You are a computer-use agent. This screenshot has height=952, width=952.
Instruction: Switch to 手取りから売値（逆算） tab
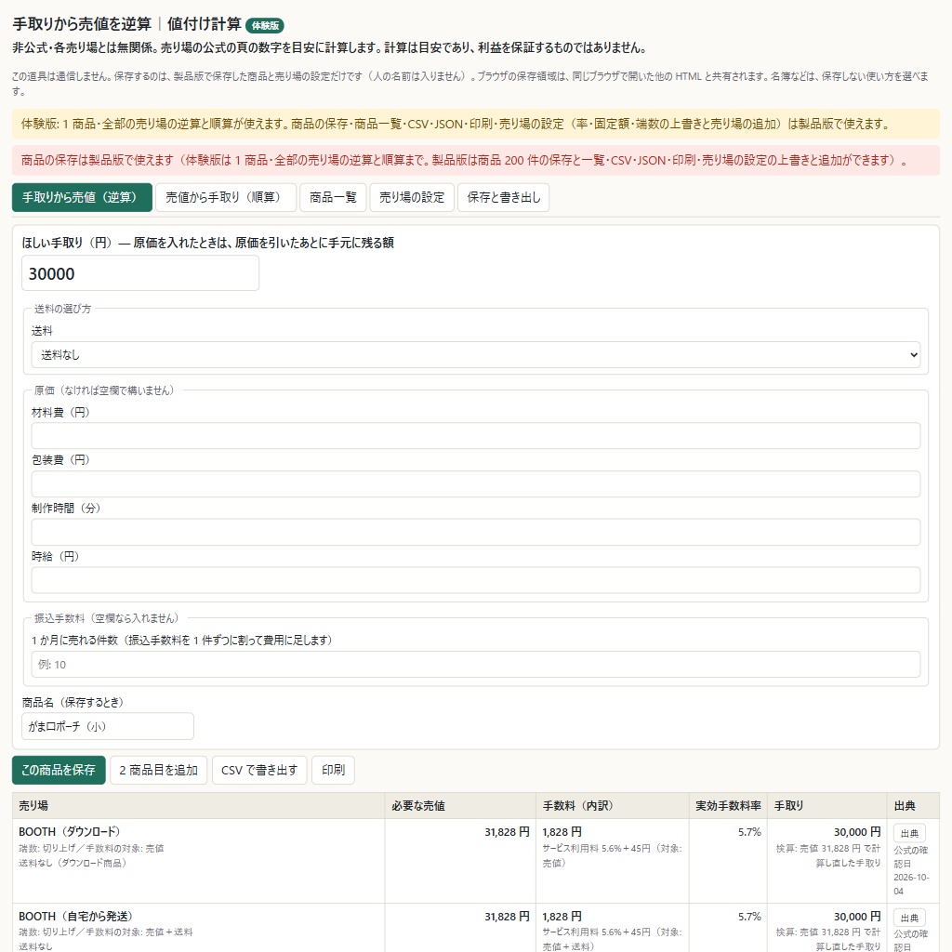pos(82,197)
